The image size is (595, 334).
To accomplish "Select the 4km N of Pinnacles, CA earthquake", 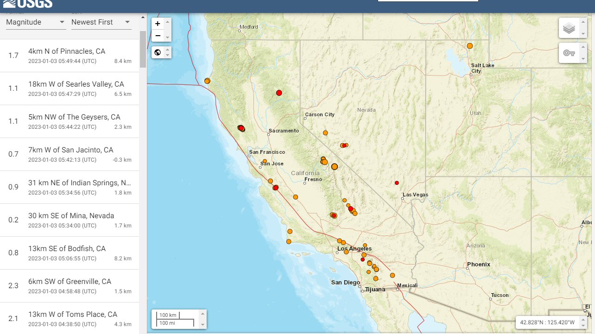I will pos(70,56).
